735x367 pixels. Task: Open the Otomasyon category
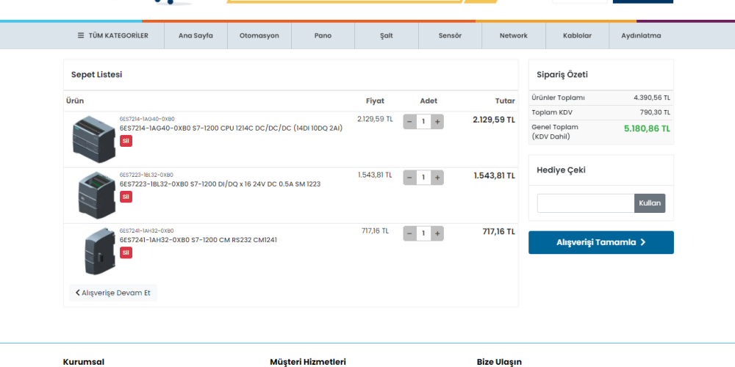(x=259, y=35)
